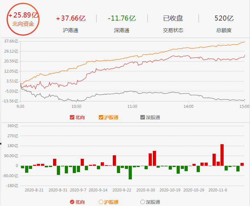Click the 2020-9-30 date label
250x206 pixels.
pos(145,190)
